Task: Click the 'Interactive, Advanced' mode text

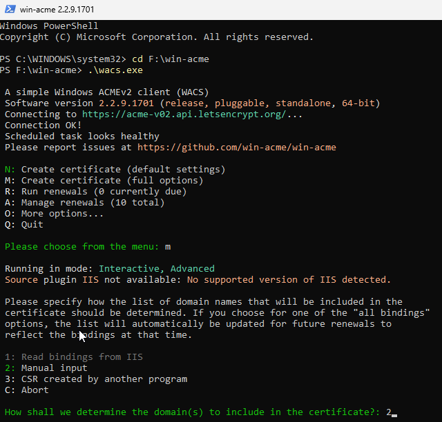Action: (x=157, y=269)
